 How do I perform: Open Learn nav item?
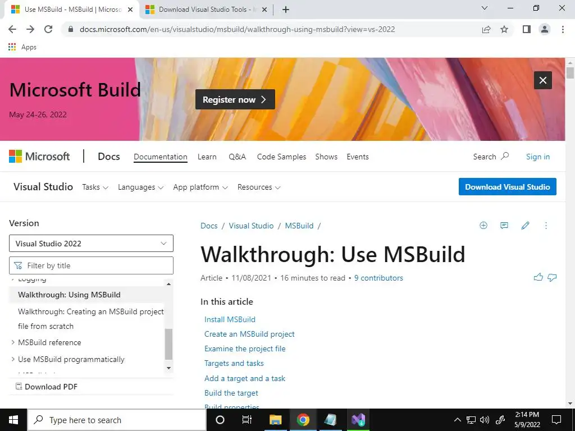coord(207,157)
